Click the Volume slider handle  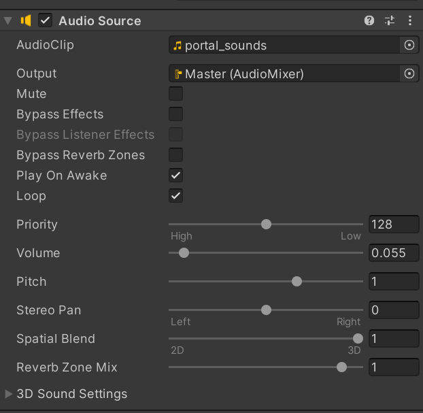(x=184, y=252)
